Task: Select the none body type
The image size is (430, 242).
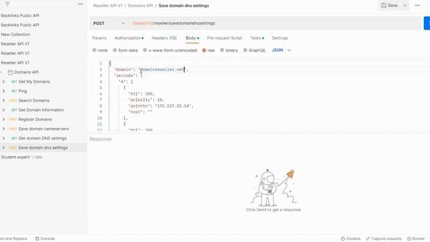Action: [x=100, y=50]
